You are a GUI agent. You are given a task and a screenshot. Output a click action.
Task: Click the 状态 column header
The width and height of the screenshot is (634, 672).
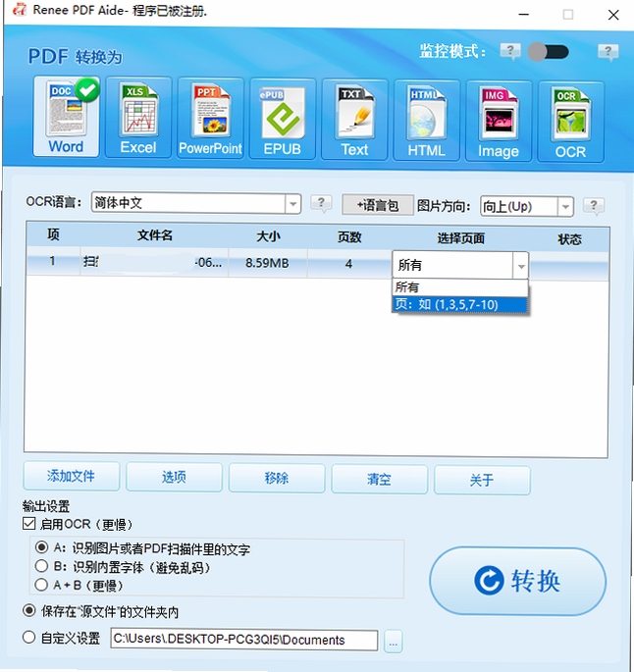pos(569,239)
